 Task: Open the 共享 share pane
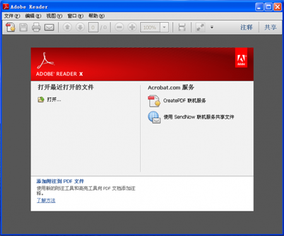click(x=270, y=27)
